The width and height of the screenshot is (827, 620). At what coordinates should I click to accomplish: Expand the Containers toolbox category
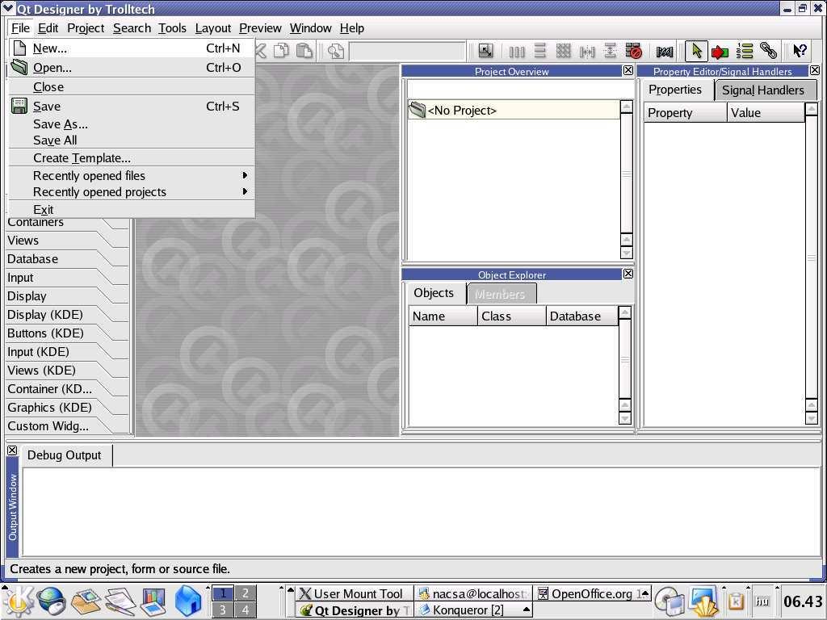[67, 222]
